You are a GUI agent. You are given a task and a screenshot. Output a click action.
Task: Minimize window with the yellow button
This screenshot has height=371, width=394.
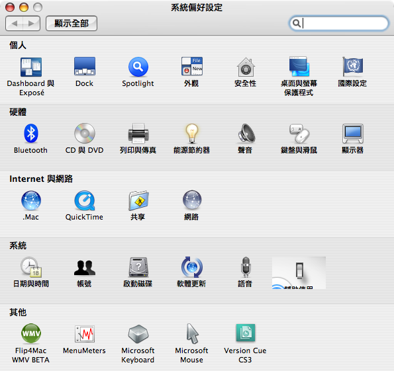[24, 7]
